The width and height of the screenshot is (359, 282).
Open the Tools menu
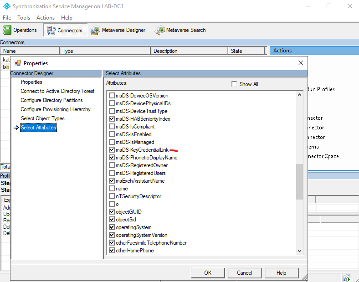(x=24, y=18)
